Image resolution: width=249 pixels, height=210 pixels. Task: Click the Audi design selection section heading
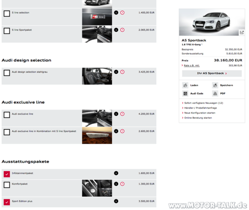coord(26,60)
